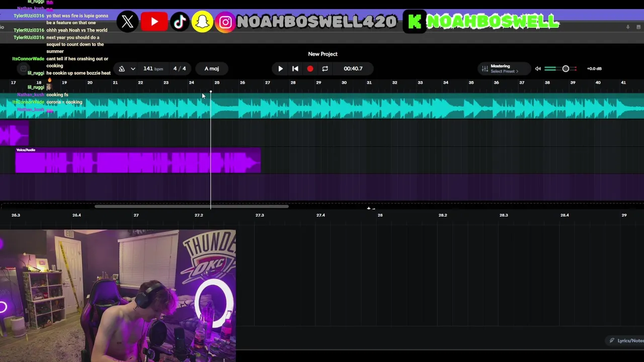Open the Mastering preset selector
644x362 pixels.
[x=505, y=69]
